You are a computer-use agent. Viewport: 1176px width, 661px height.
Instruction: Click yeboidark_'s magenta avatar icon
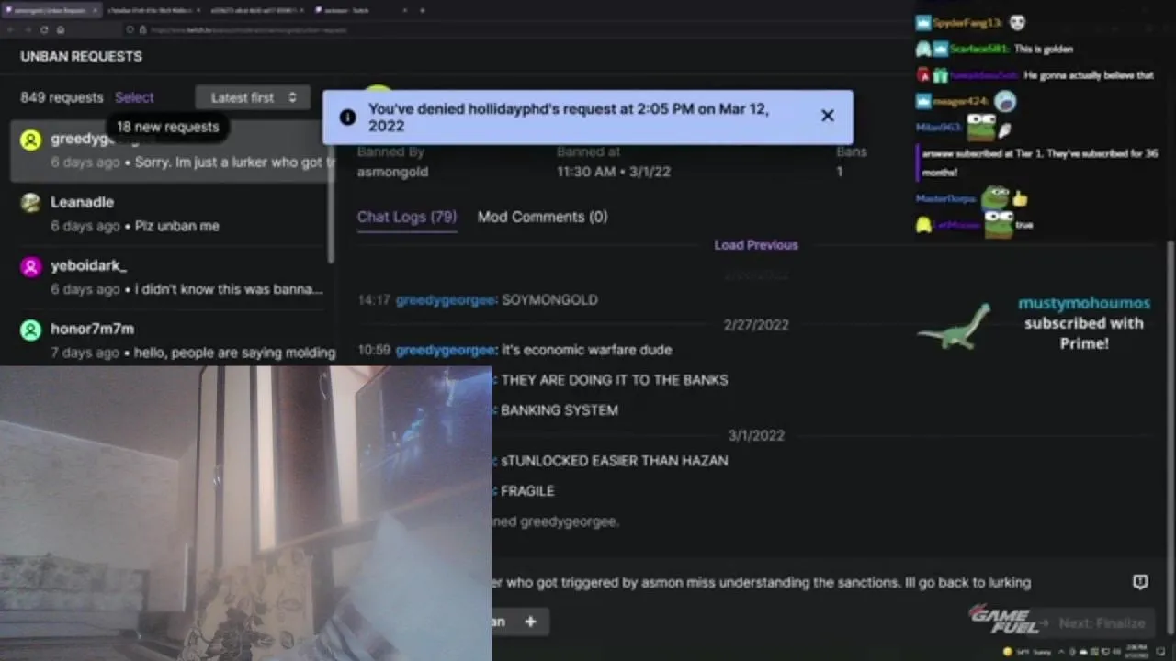point(31,267)
